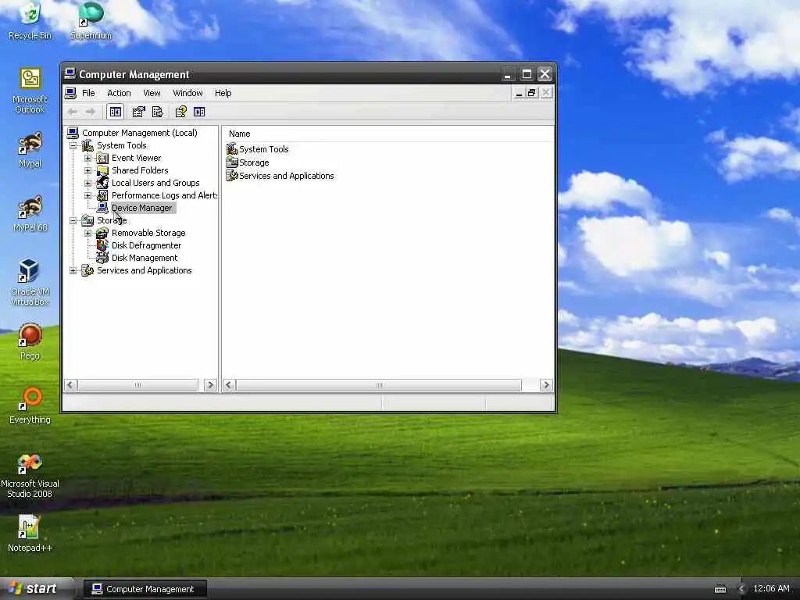Click the 12:06 AM taskbar clock

coord(771,589)
